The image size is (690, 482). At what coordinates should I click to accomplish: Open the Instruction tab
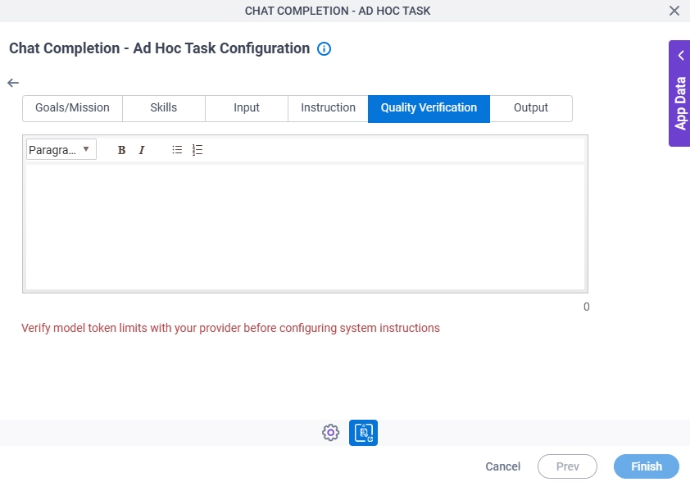pos(328,108)
